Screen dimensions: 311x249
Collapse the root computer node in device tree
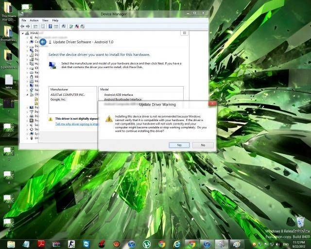23,33
